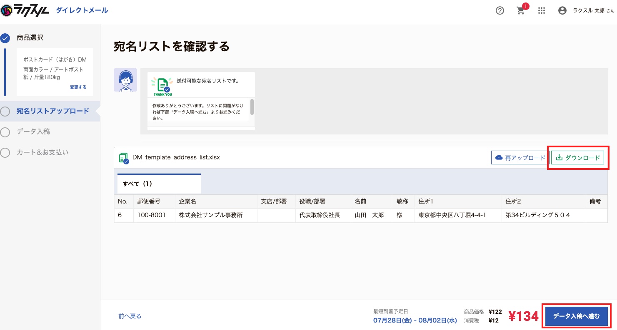The height and width of the screenshot is (330, 617).
Task: Click the データ入稿へ進む button
Action: pos(577,316)
